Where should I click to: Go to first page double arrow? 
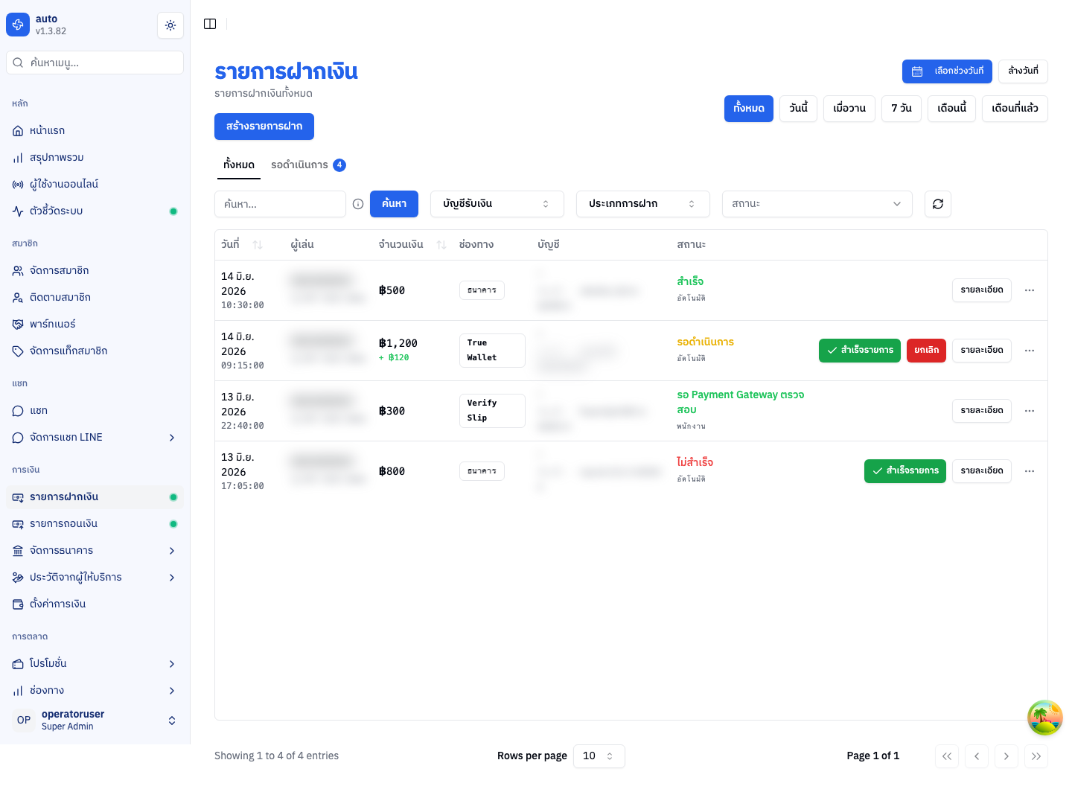tap(947, 756)
